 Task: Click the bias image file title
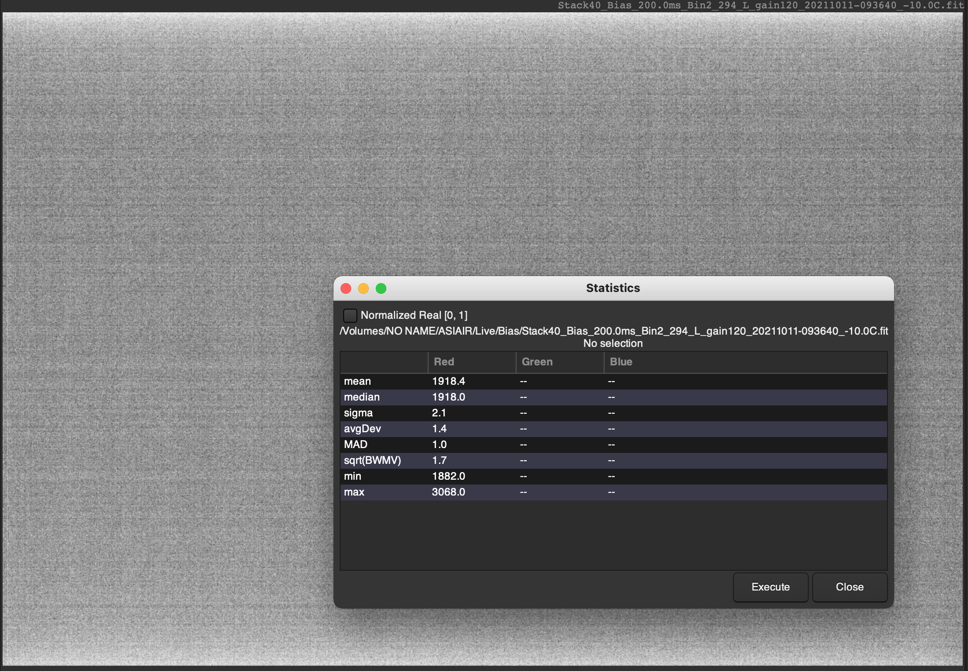(760, 5)
